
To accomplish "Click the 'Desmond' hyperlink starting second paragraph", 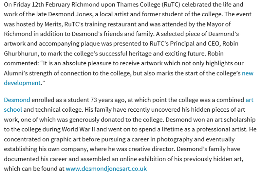I will (17, 100).
